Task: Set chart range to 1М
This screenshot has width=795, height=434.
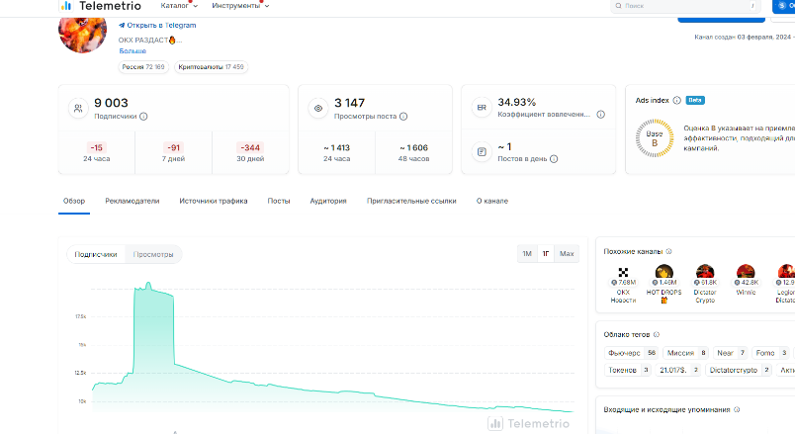Action: pyautogui.click(x=527, y=253)
